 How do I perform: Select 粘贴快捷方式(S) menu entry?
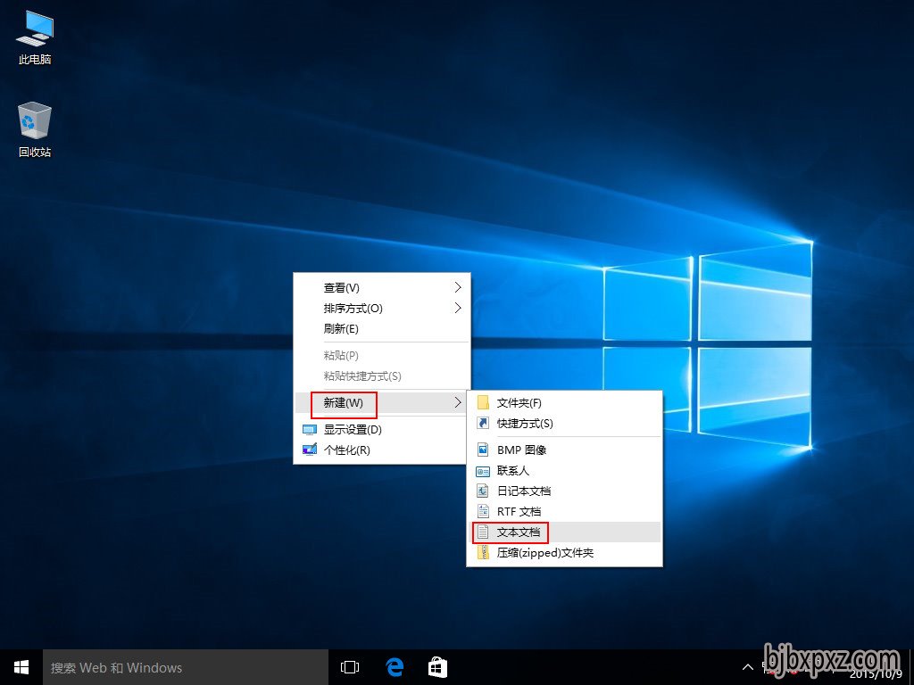pyautogui.click(x=382, y=376)
